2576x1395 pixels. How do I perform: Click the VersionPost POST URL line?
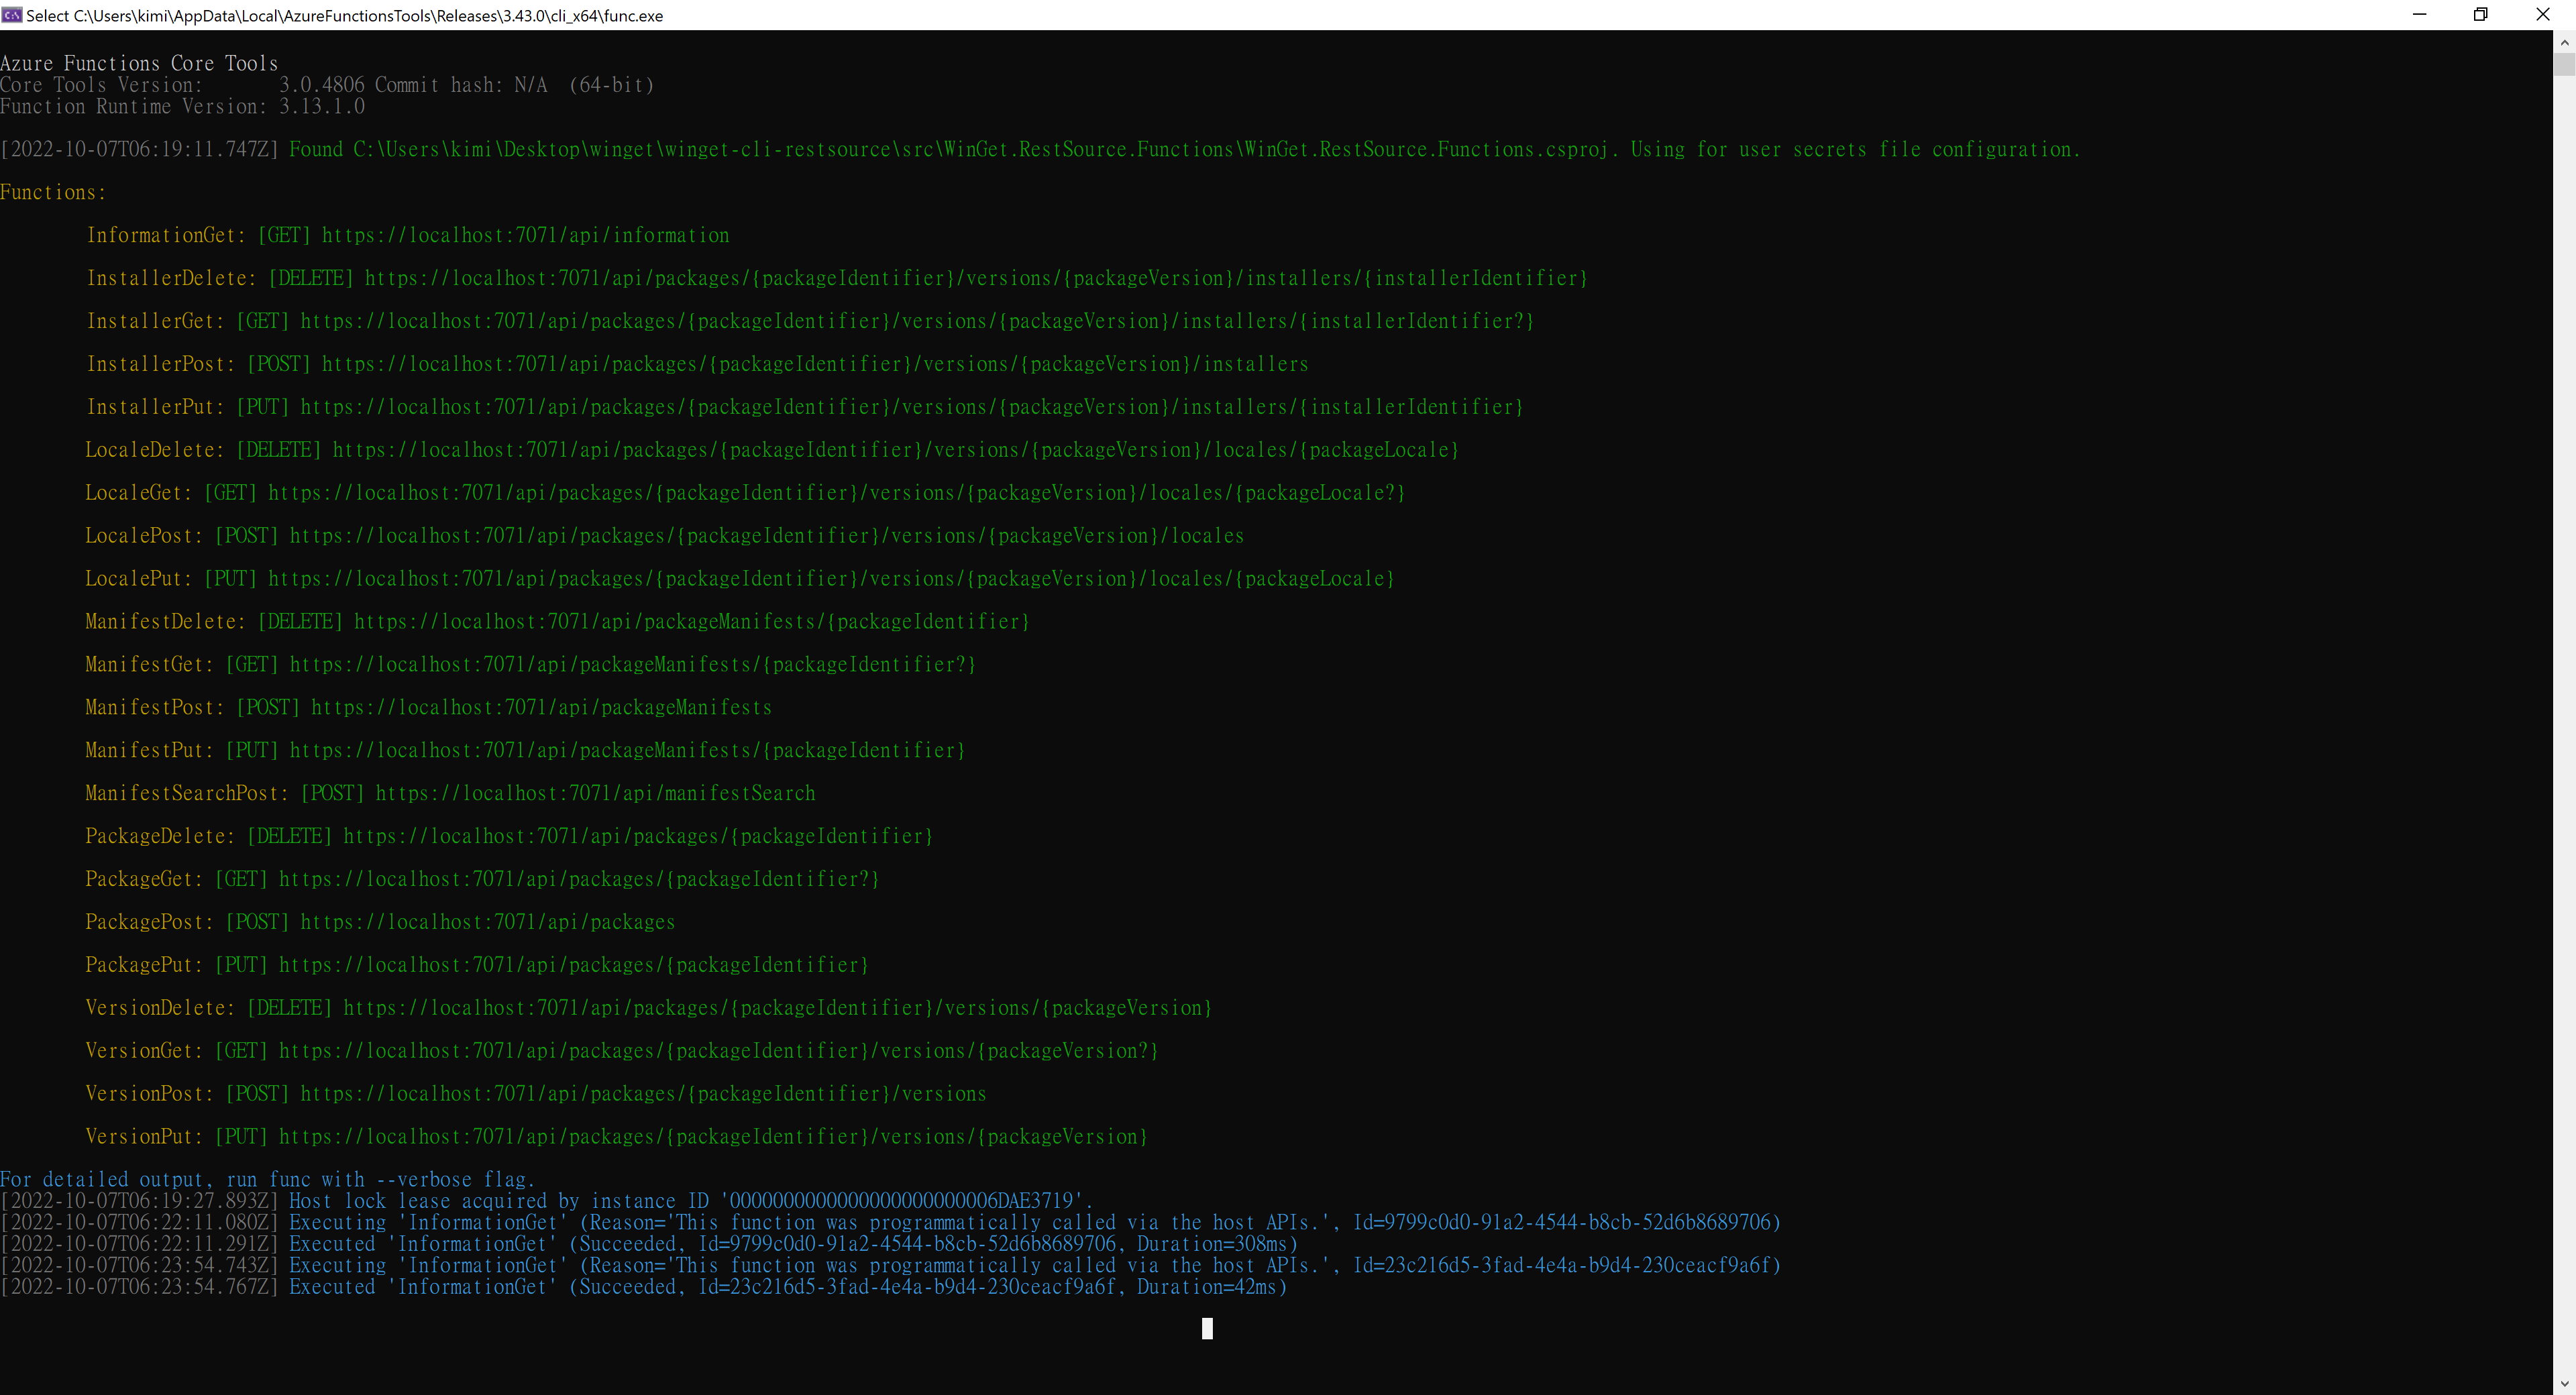(536, 1094)
